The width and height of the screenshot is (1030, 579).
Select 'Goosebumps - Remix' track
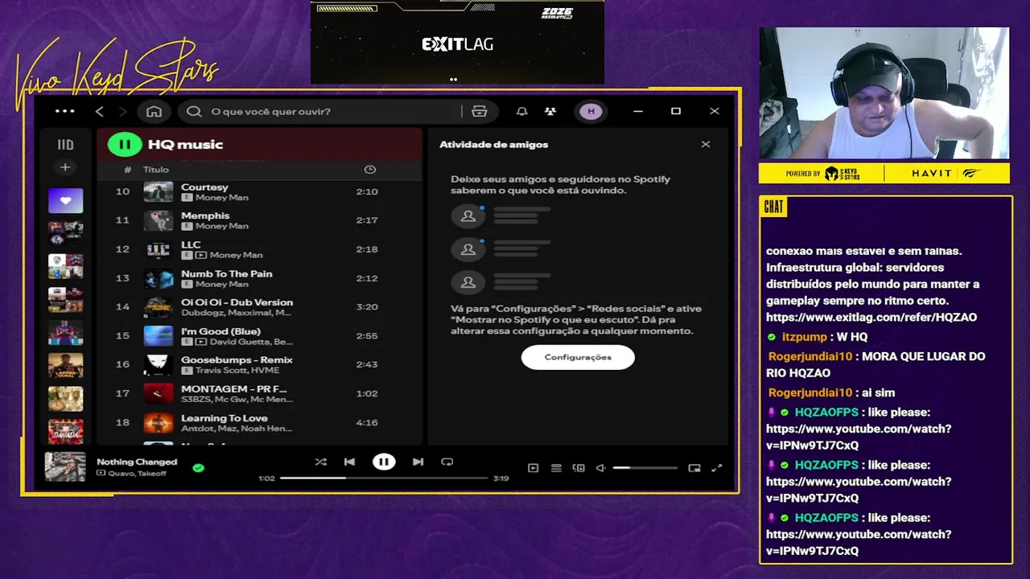259,364
